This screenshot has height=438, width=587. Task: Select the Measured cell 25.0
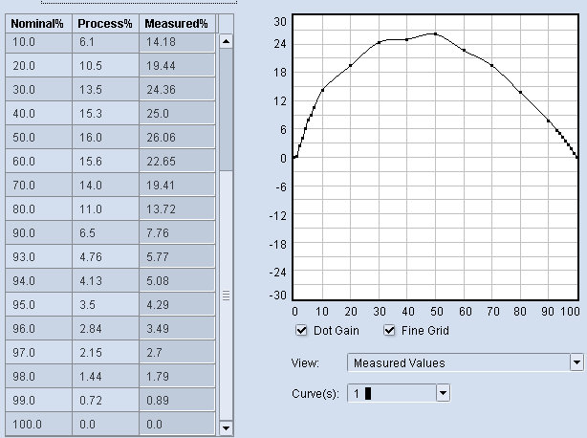click(178, 114)
